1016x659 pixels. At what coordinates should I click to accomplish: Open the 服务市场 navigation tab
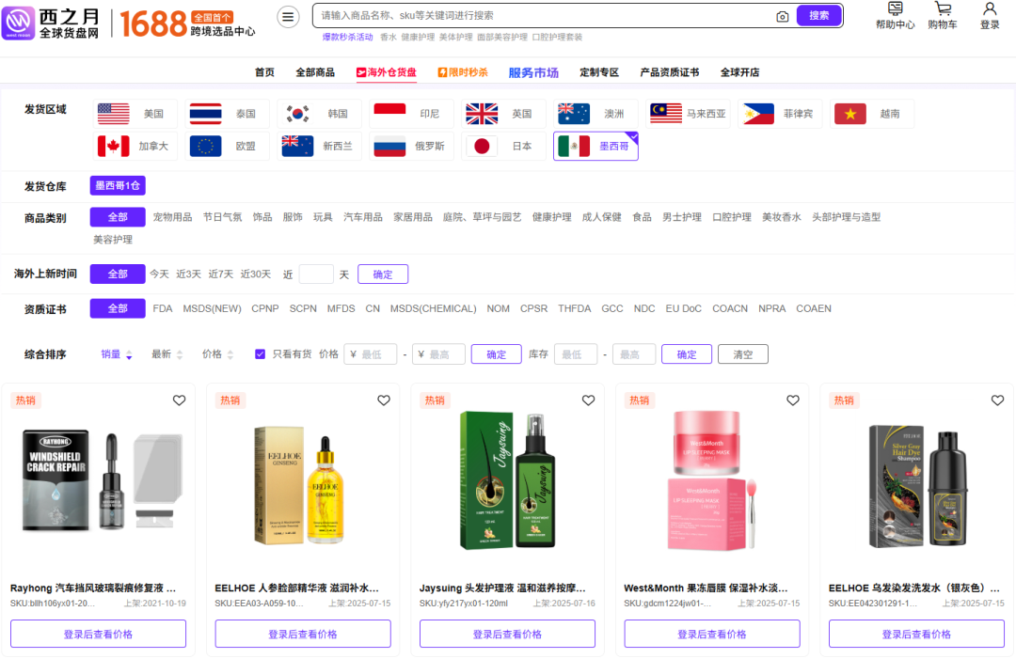point(533,72)
